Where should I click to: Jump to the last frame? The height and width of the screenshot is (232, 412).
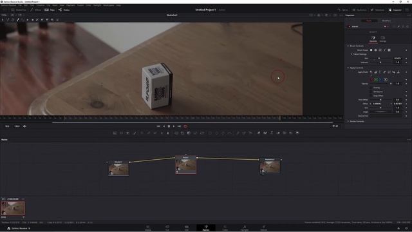pyautogui.click(x=179, y=126)
